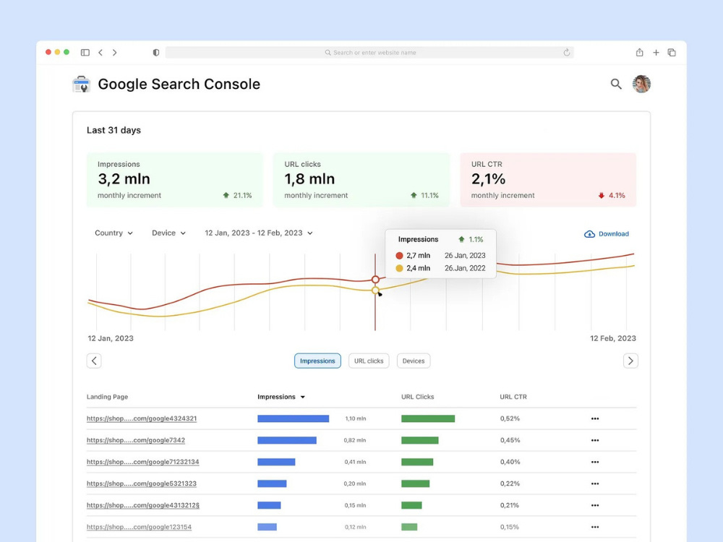This screenshot has height=542, width=723.
Task: Click the red legend dot for 2,7 mln
Action: 399,255
